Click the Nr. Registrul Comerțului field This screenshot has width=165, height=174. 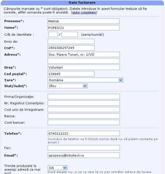pyautogui.click(x=84, y=103)
